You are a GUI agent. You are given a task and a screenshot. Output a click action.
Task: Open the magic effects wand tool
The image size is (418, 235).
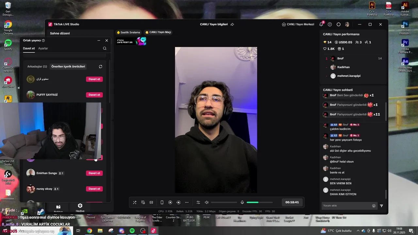tap(135, 202)
